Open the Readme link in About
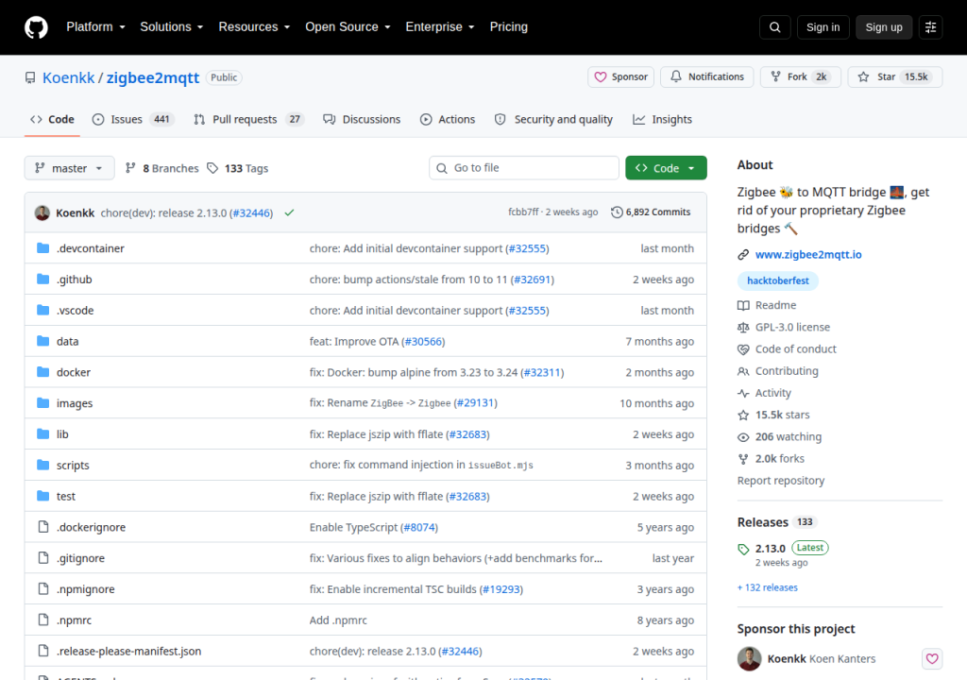 [767, 305]
